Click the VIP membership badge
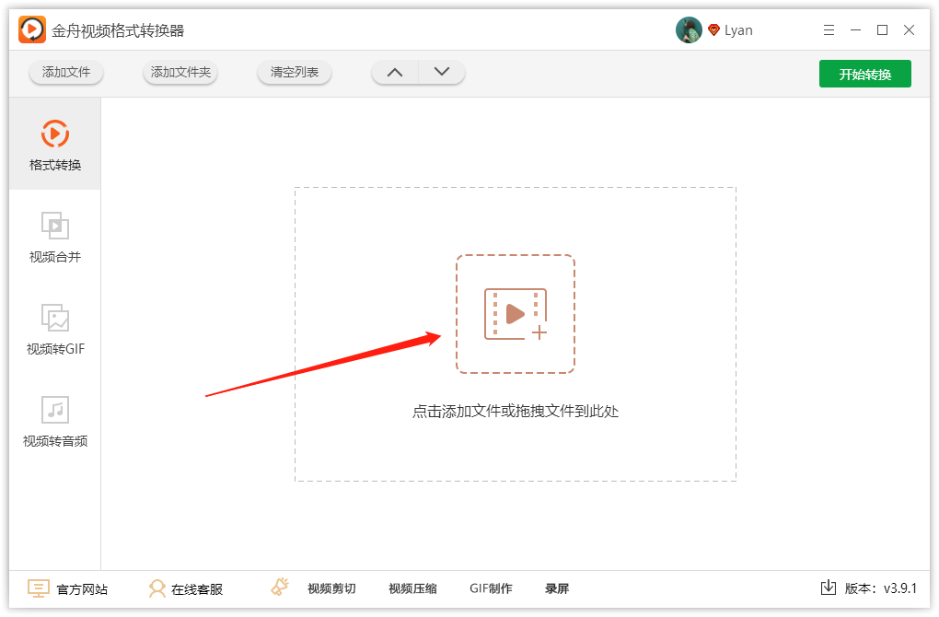 click(715, 29)
